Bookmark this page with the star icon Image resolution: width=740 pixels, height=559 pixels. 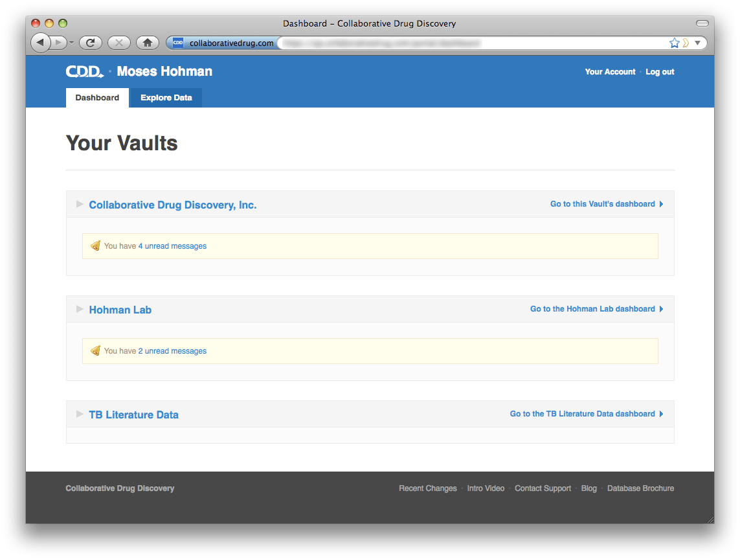tap(675, 43)
